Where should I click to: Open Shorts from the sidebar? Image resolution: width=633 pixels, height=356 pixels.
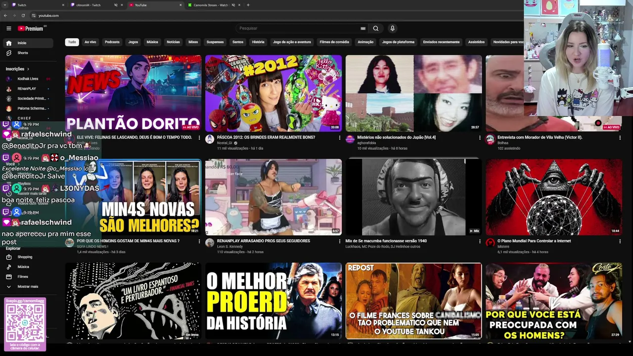[x=28, y=53]
